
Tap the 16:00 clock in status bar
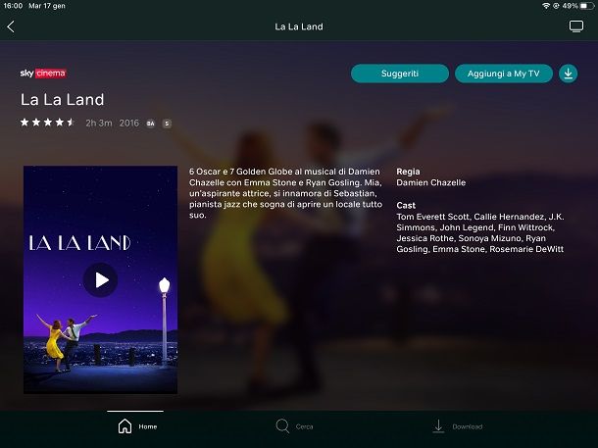(x=13, y=6)
